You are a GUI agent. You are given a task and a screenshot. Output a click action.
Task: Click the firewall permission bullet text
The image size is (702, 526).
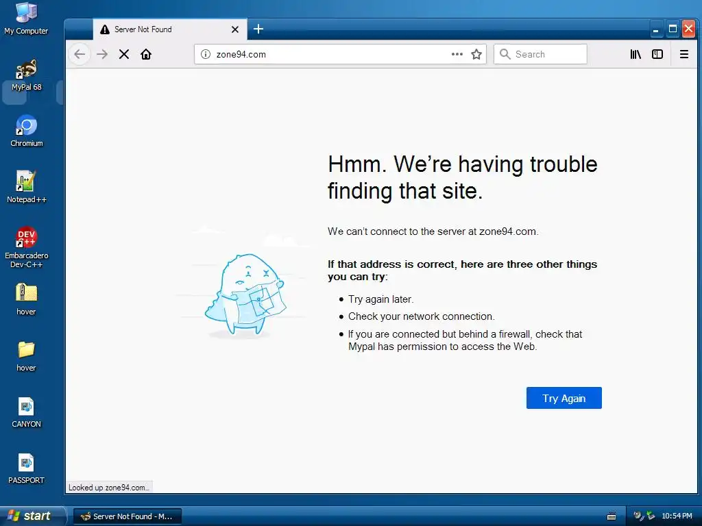click(x=465, y=340)
